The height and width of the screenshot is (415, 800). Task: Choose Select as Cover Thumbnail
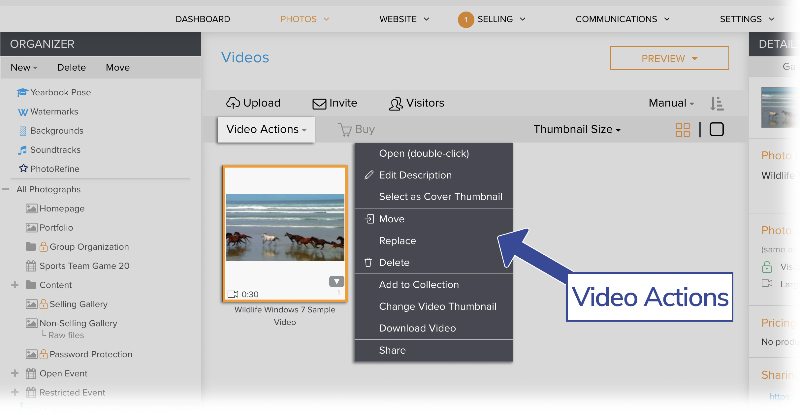coord(433,197)
